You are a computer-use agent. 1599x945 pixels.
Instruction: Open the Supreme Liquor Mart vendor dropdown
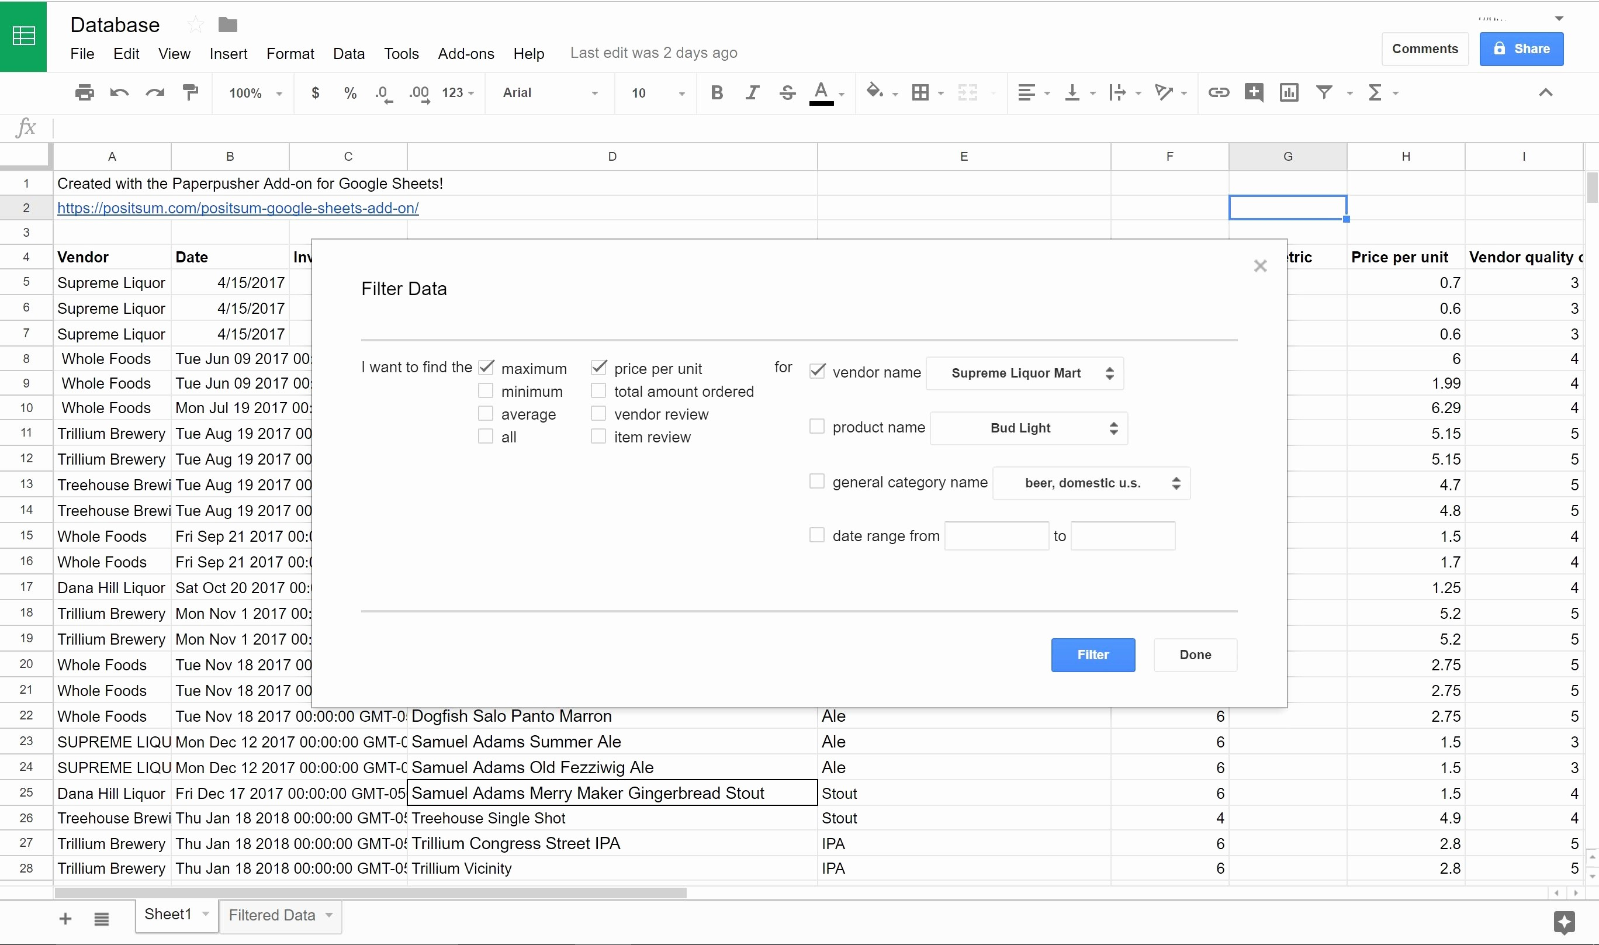point(1025,373)
